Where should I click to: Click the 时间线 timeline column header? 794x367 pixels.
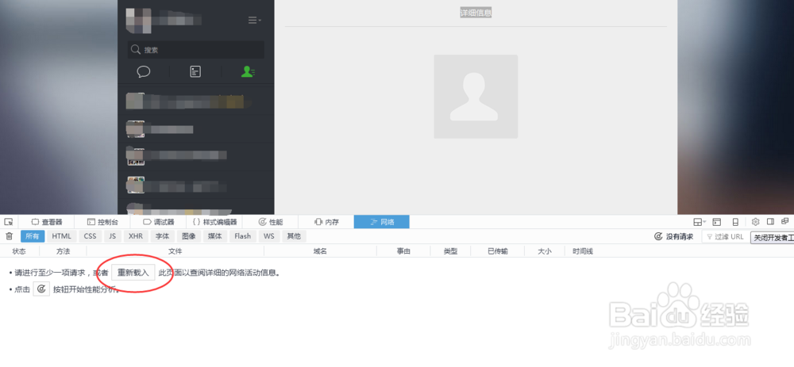[583, 251]
